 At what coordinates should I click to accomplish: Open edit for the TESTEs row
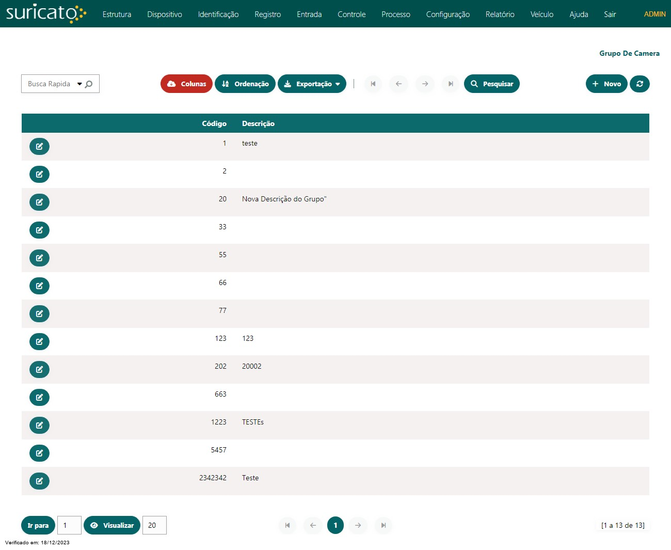pos(39,426)
